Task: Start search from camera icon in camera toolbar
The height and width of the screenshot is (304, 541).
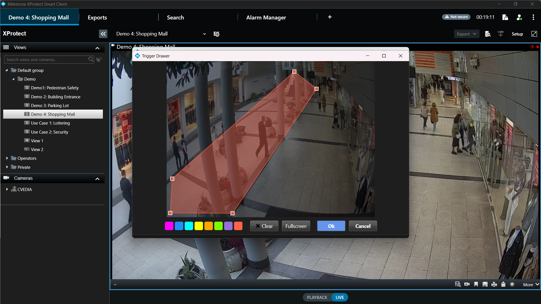Action: click(x=458, y=284)
